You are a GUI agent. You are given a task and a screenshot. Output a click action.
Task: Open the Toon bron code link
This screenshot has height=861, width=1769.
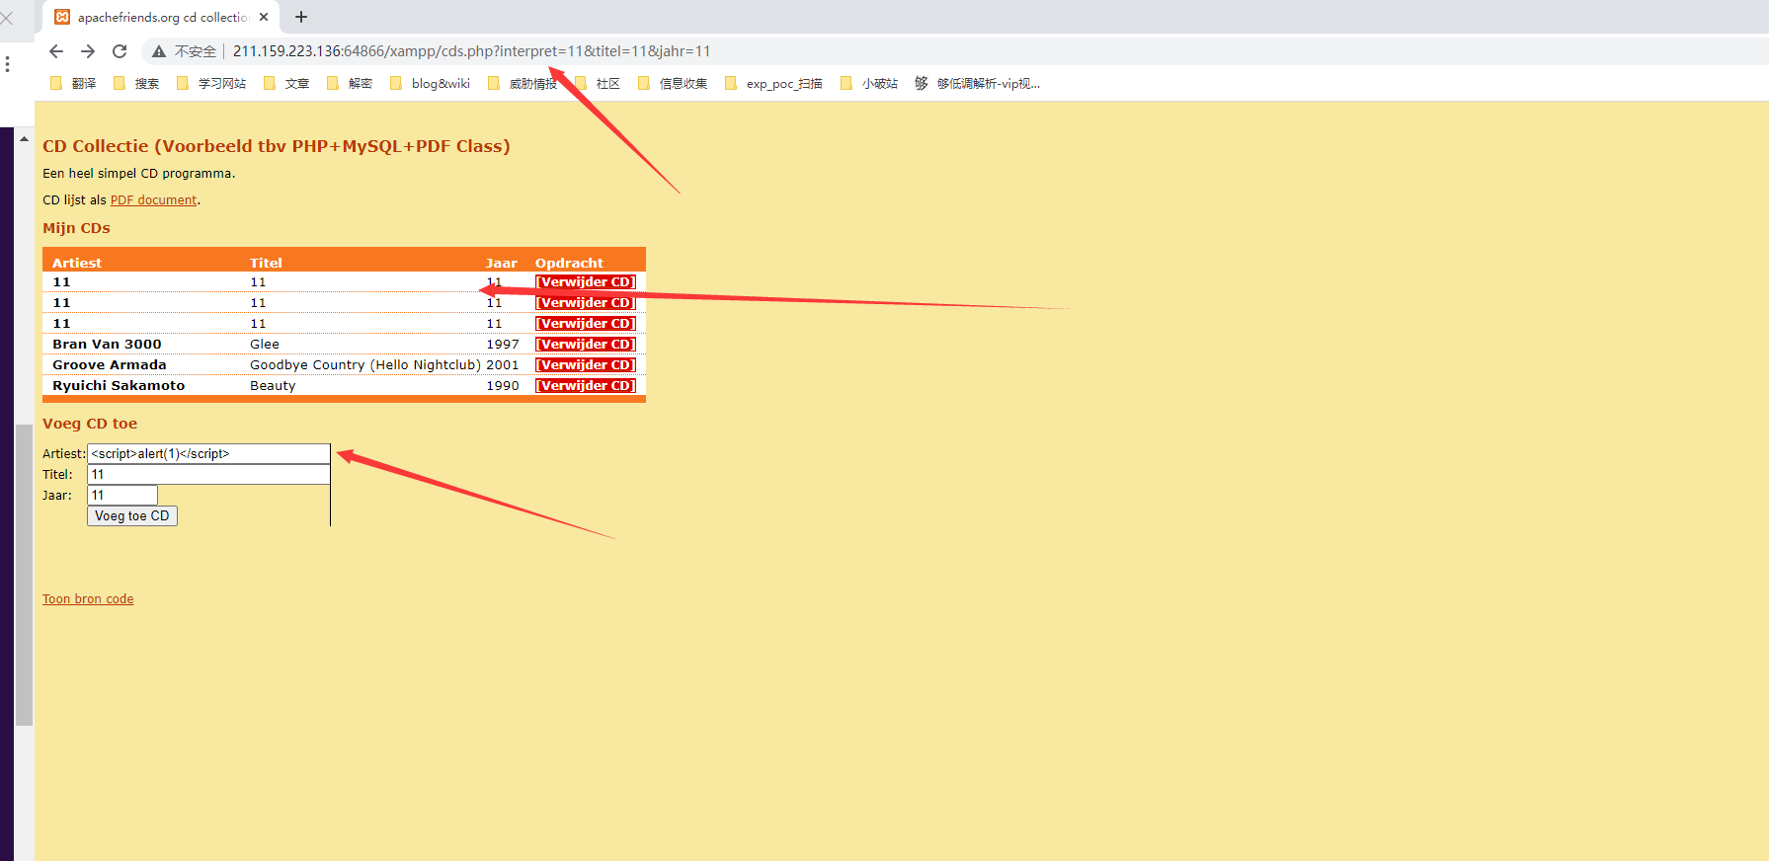coord(88,599)
